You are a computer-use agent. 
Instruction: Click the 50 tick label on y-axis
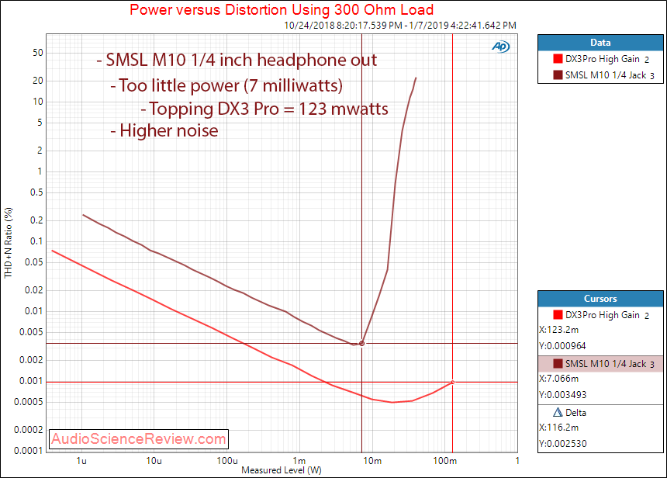tap(38, 52)
